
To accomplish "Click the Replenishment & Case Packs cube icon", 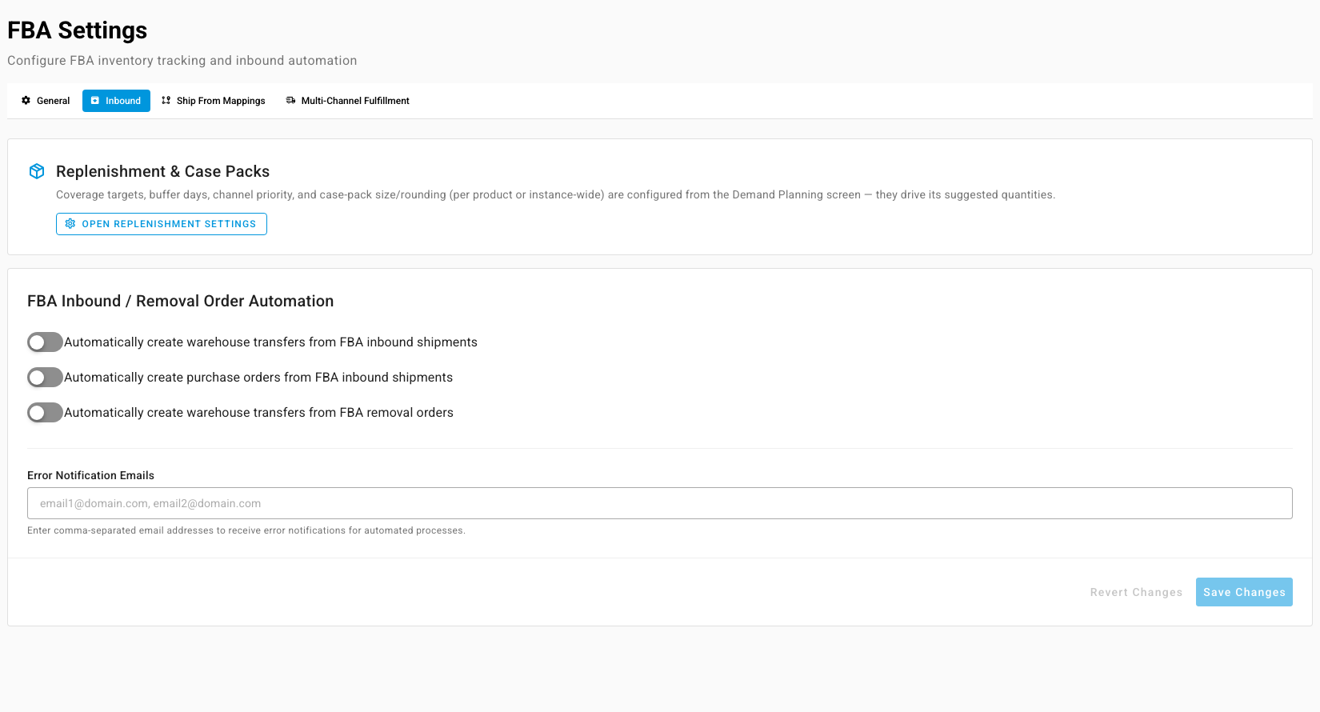I will tap(37, 171).
